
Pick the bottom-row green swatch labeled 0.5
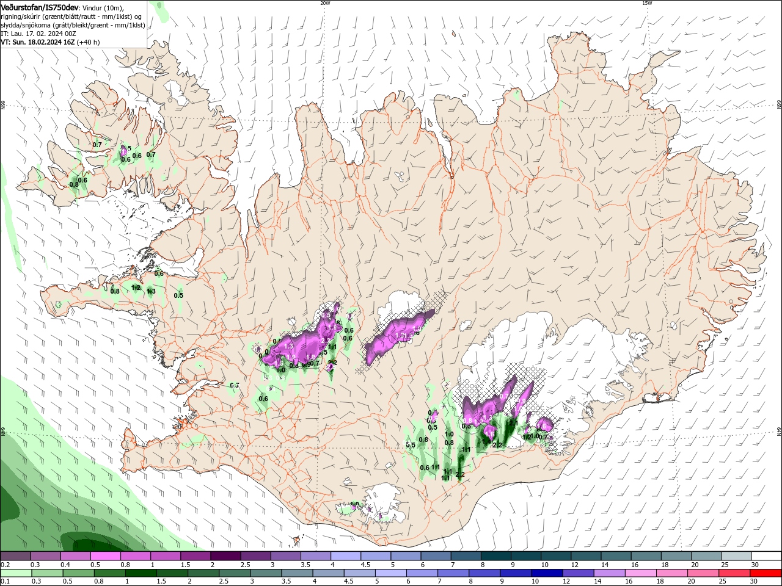click(79, 573)
